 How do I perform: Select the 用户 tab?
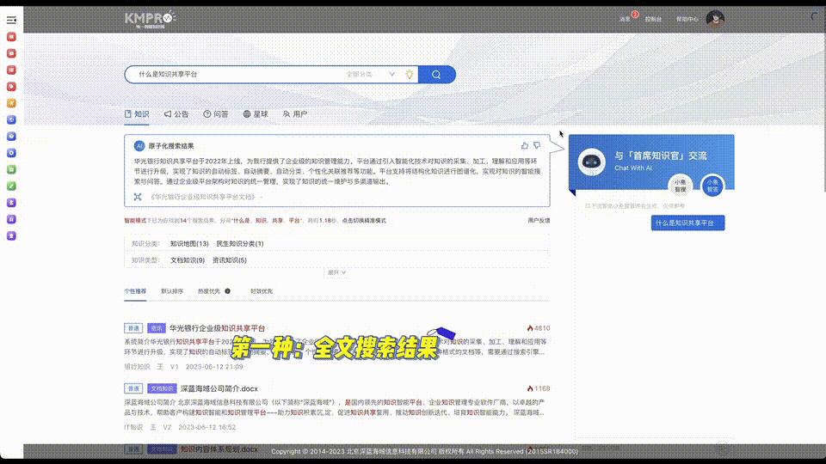pos(295,114)
